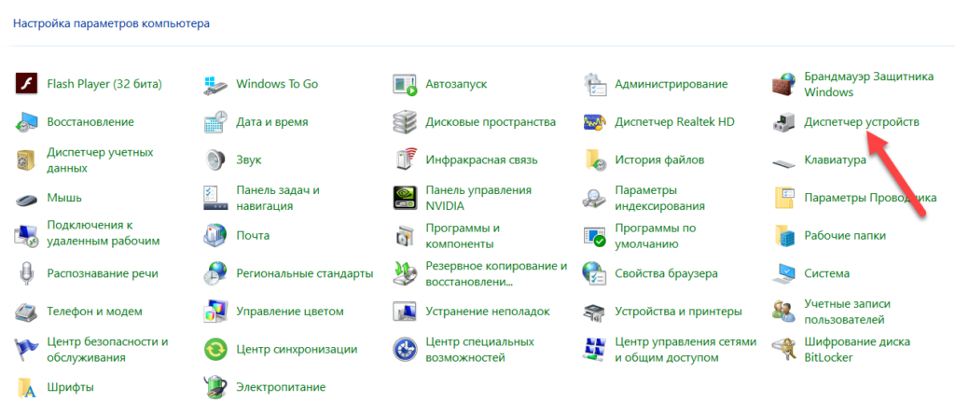The image size is (955, 416).
Task: Open the Система icon
Action: 782,273
